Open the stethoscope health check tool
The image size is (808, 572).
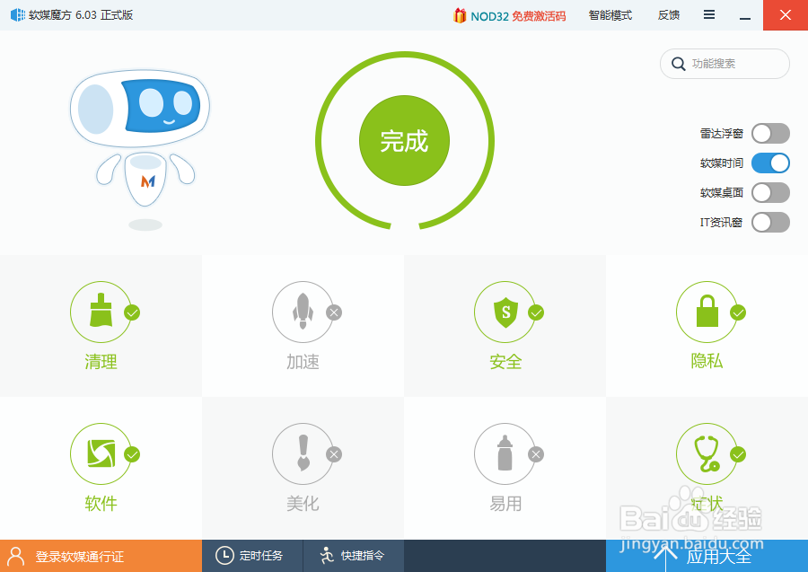[x=707, y=453]
